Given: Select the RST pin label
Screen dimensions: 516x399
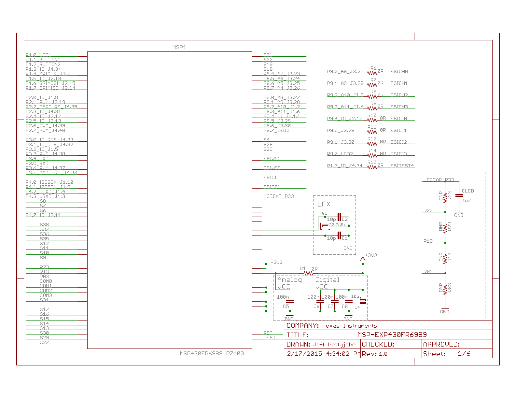Looking at the screenshot, I should tap(268, 333).
